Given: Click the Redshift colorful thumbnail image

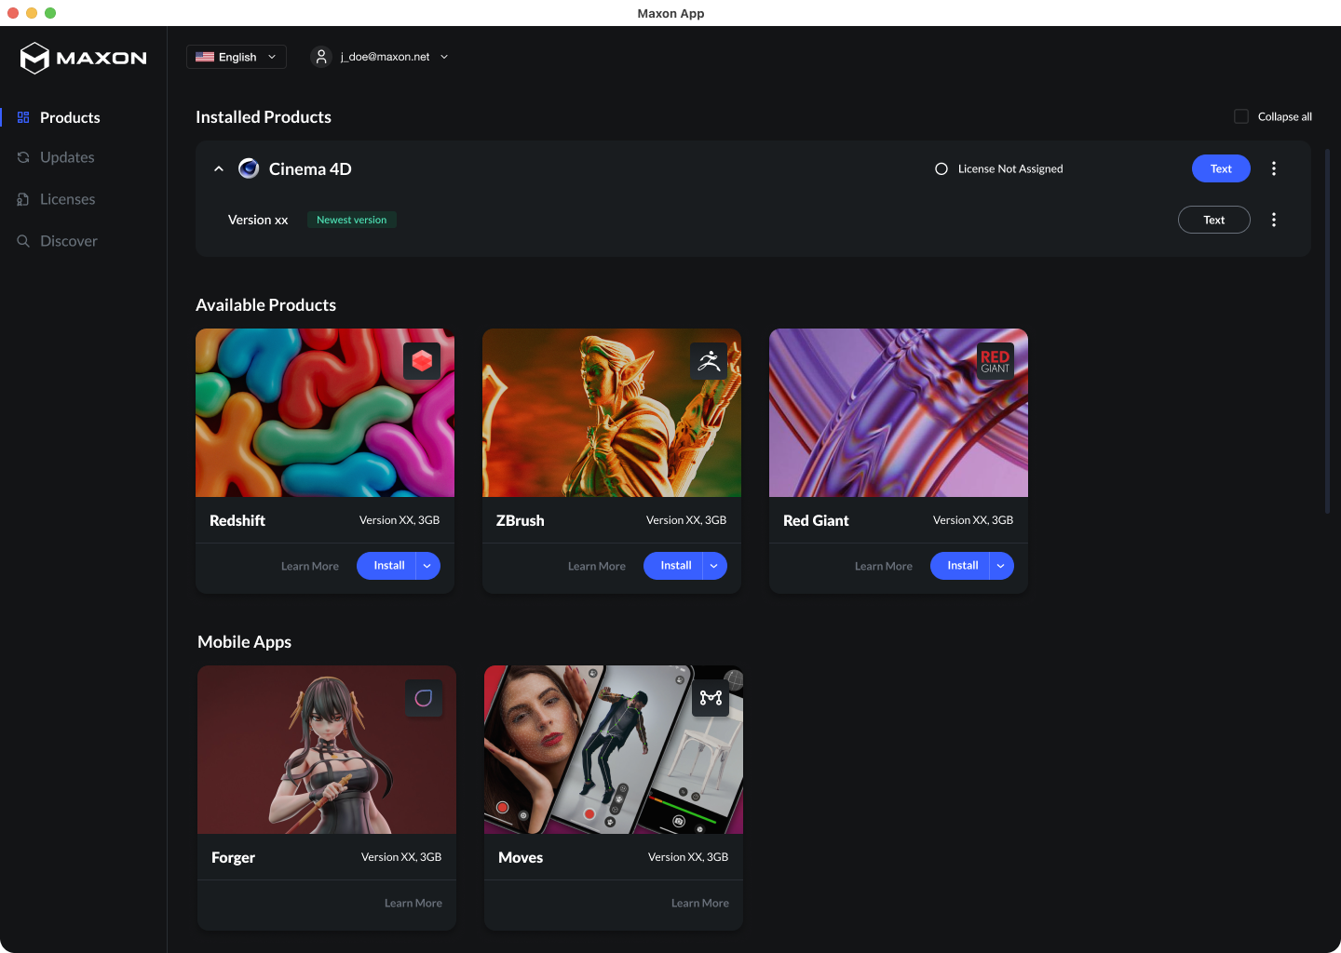Looking at the screenshot, I should [325, 412].
